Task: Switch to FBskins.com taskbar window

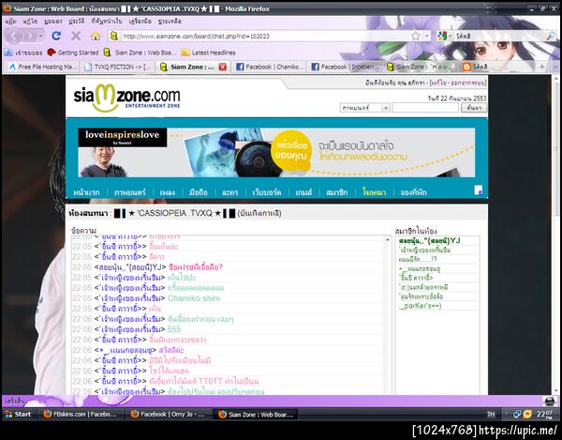Action: click(80, 415)
